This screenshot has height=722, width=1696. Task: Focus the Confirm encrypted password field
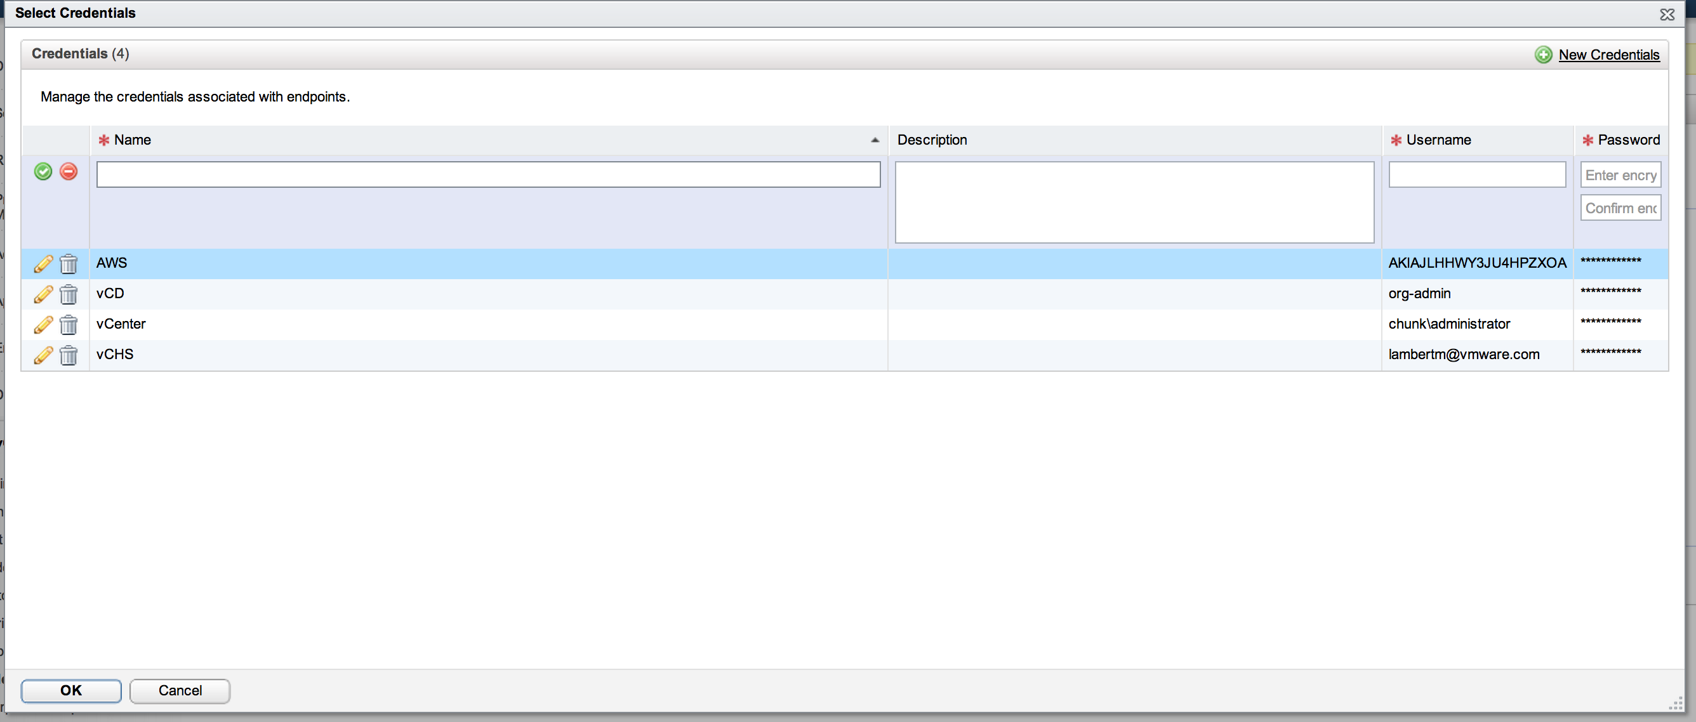(x=1620, y=208)
